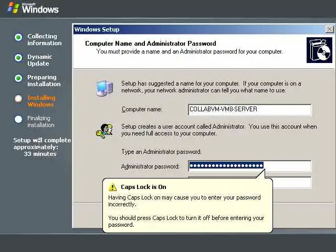Click the Dynamic Update step indicator
This screenshot has height=252, width=336.
[x=18, y=57]
